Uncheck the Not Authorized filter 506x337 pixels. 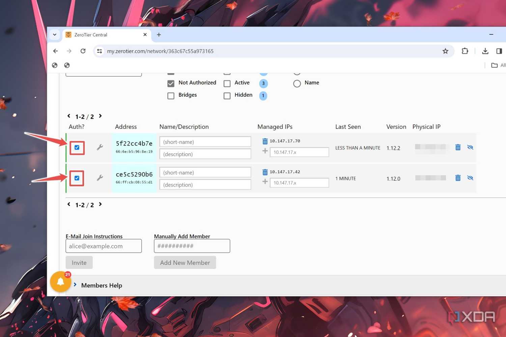click(171, 83)
